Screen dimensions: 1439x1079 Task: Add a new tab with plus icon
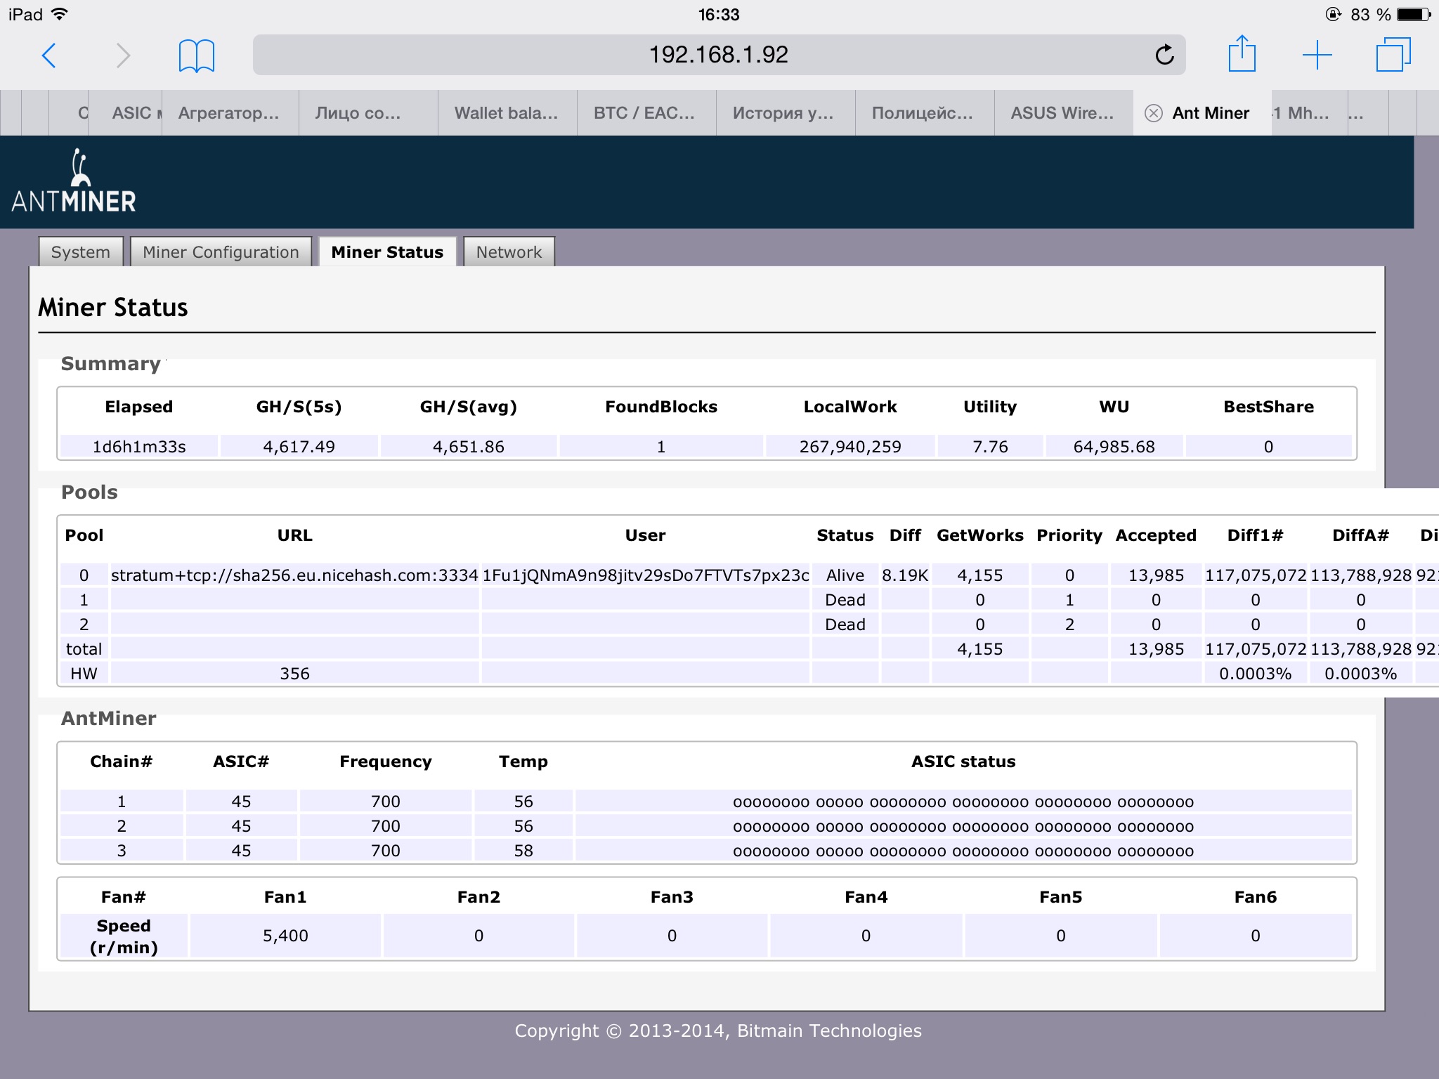pyautogui.click(x=1317, y=55)
